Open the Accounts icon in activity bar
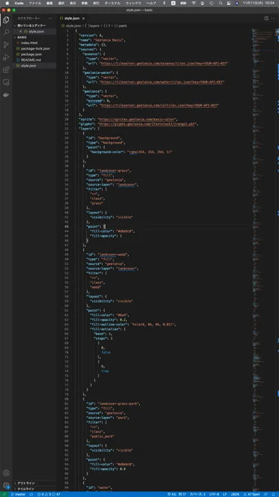Image resolution: width=279 pixels, height=497 pixels. [6, 473]
